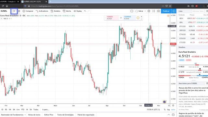Click the plus marker on price scale
Viewport: 208px width, 117px height.
click(x=169, y=26)
